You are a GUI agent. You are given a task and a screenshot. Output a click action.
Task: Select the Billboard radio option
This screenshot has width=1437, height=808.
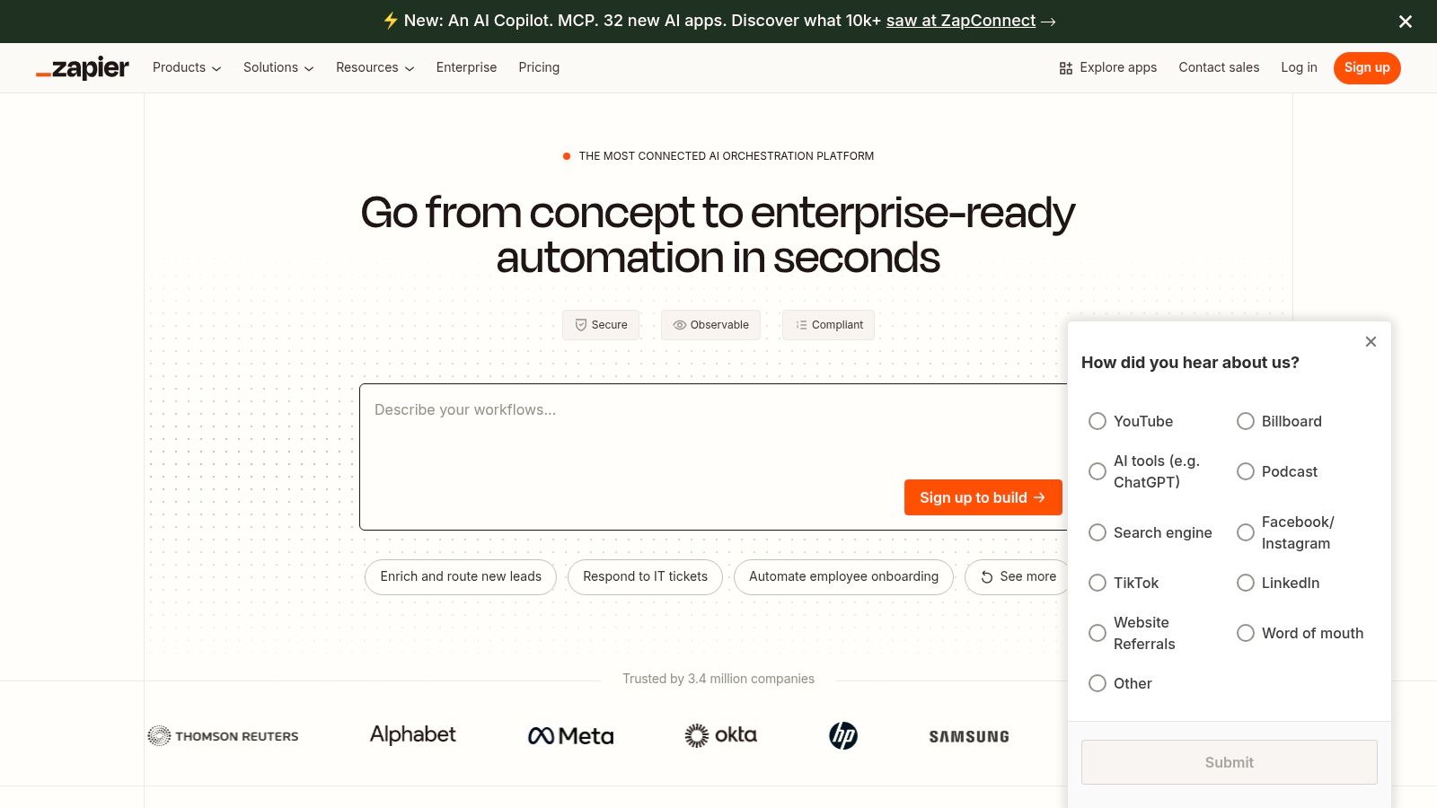(x=1246, y=421)
